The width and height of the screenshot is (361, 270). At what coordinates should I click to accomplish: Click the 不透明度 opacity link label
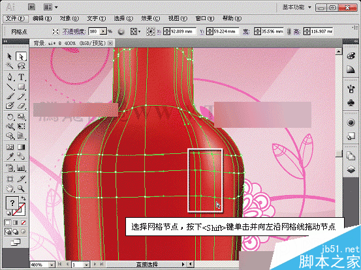click(74, 31)
